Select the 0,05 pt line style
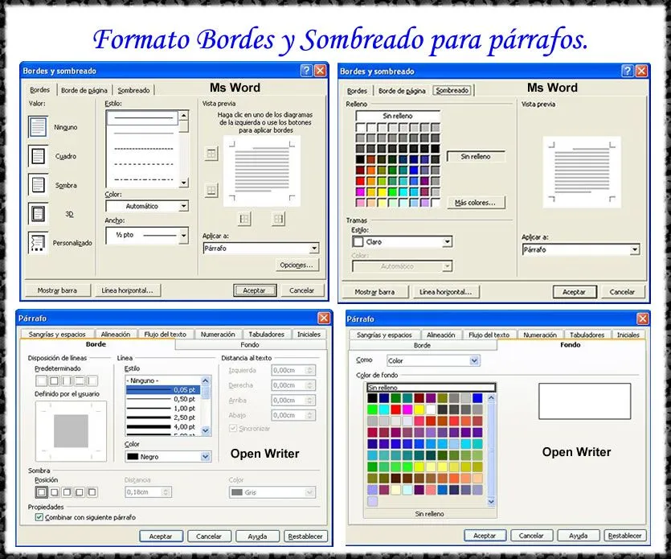This screenshot has height=559, width=671. pyautogui.click(x=162, y=390)
